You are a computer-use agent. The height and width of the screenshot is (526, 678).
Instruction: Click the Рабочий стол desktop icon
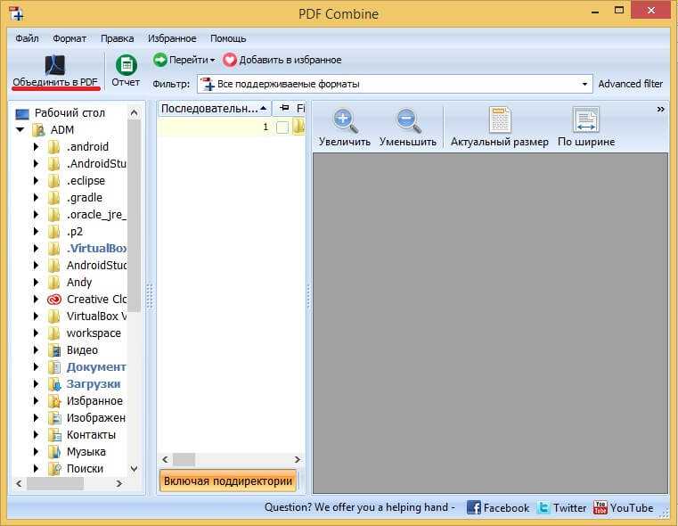[22, 114]
